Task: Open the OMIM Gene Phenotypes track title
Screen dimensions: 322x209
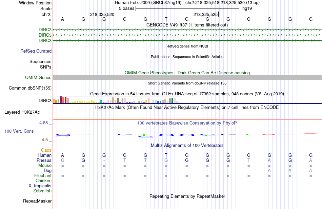Action: pos(187,73)
